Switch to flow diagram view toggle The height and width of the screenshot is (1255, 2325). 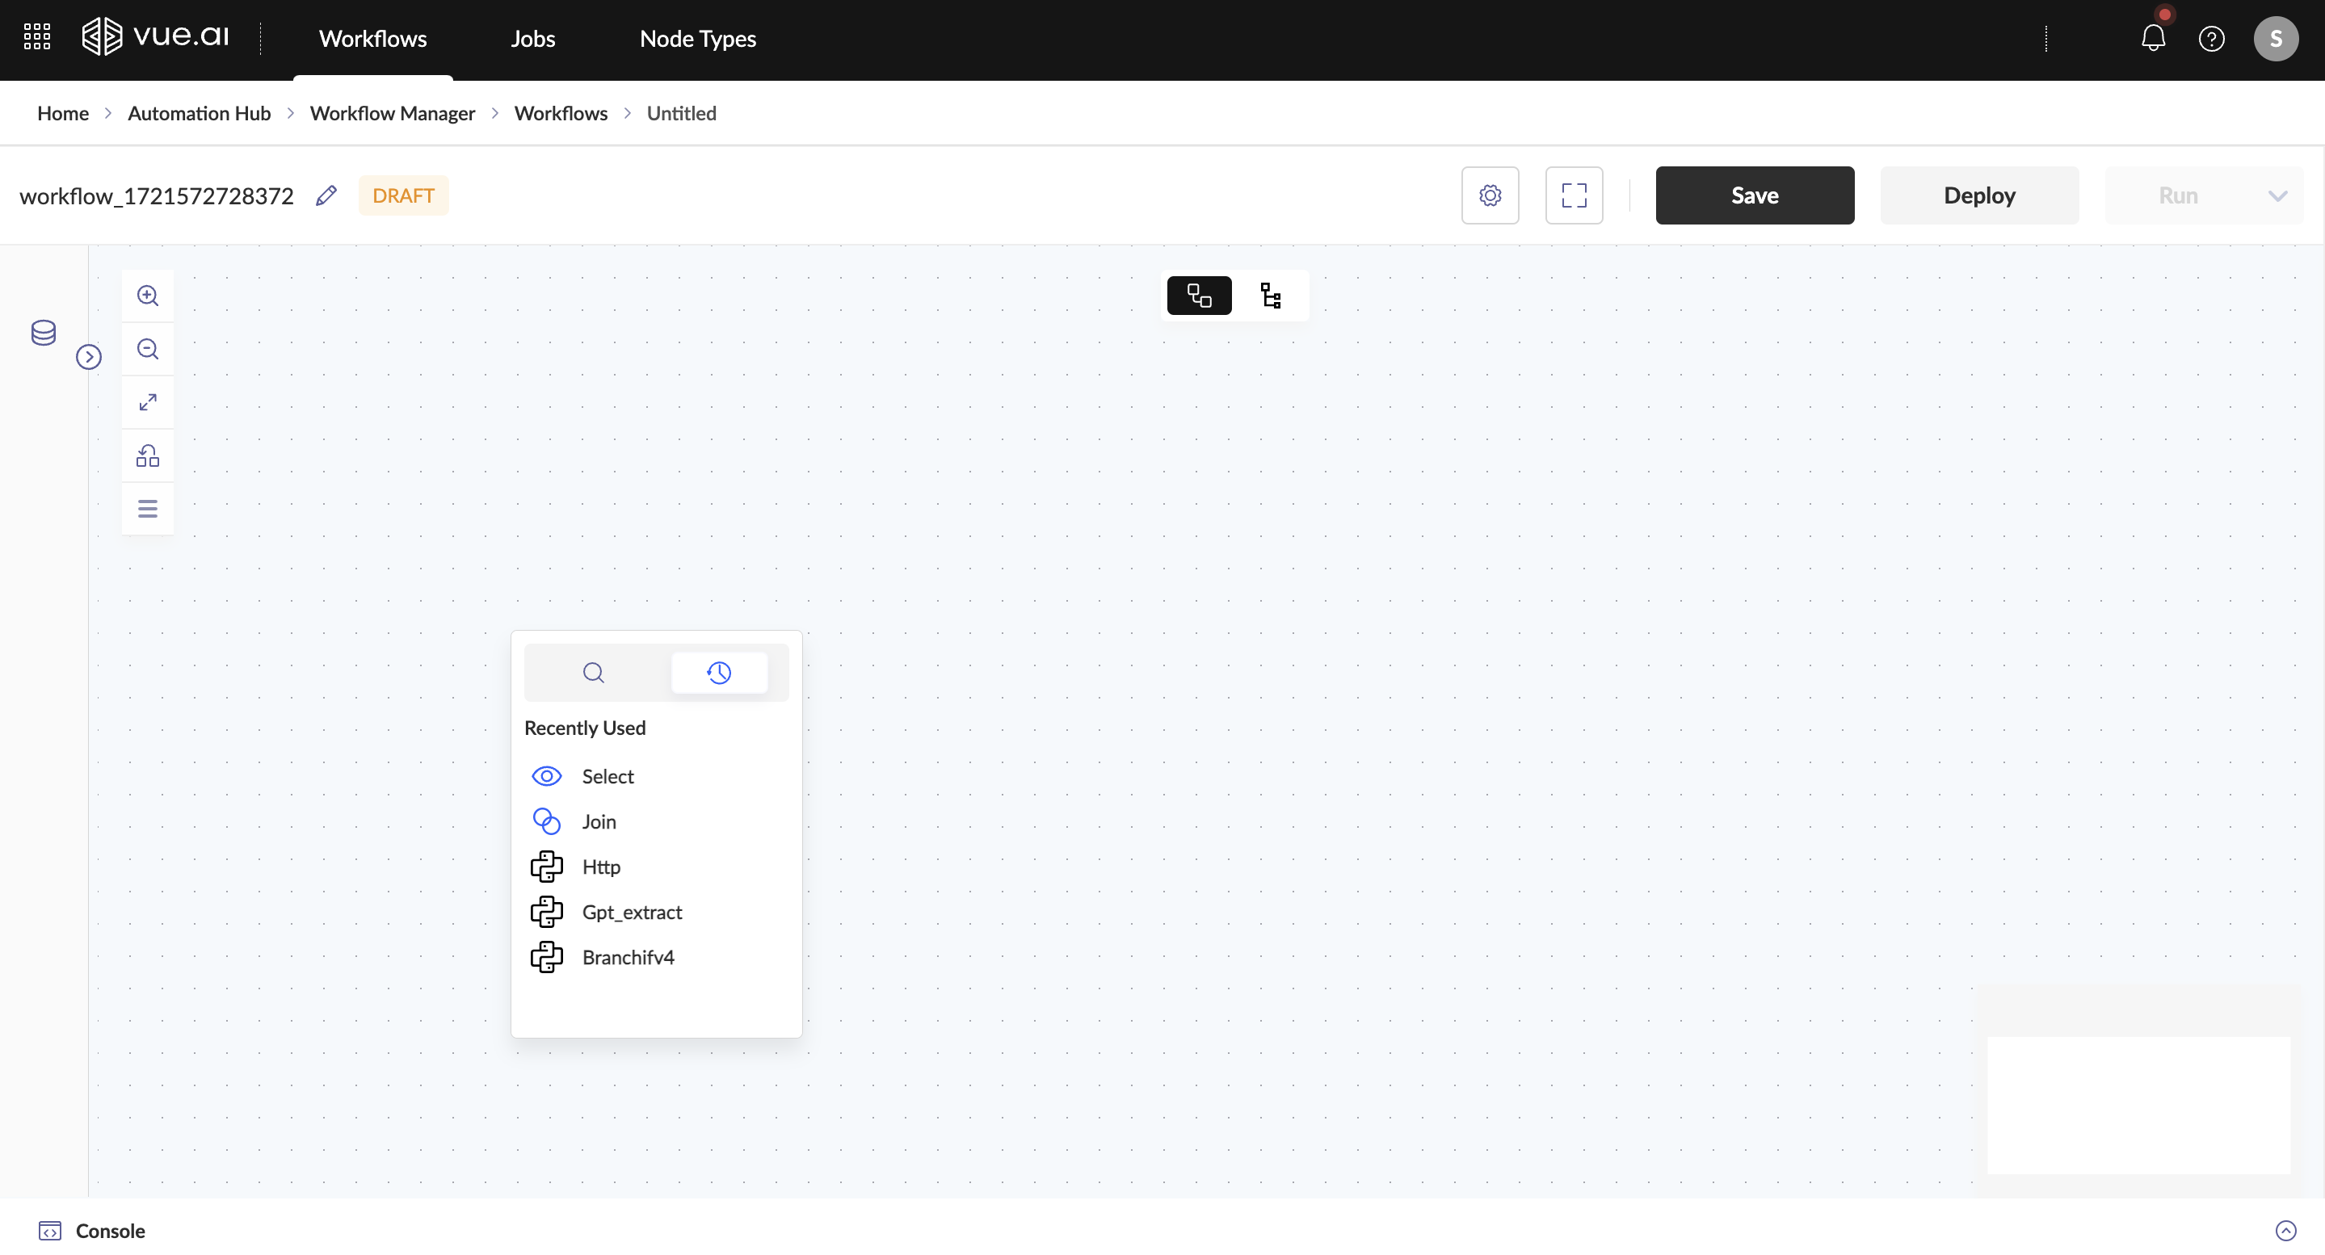1199,296
